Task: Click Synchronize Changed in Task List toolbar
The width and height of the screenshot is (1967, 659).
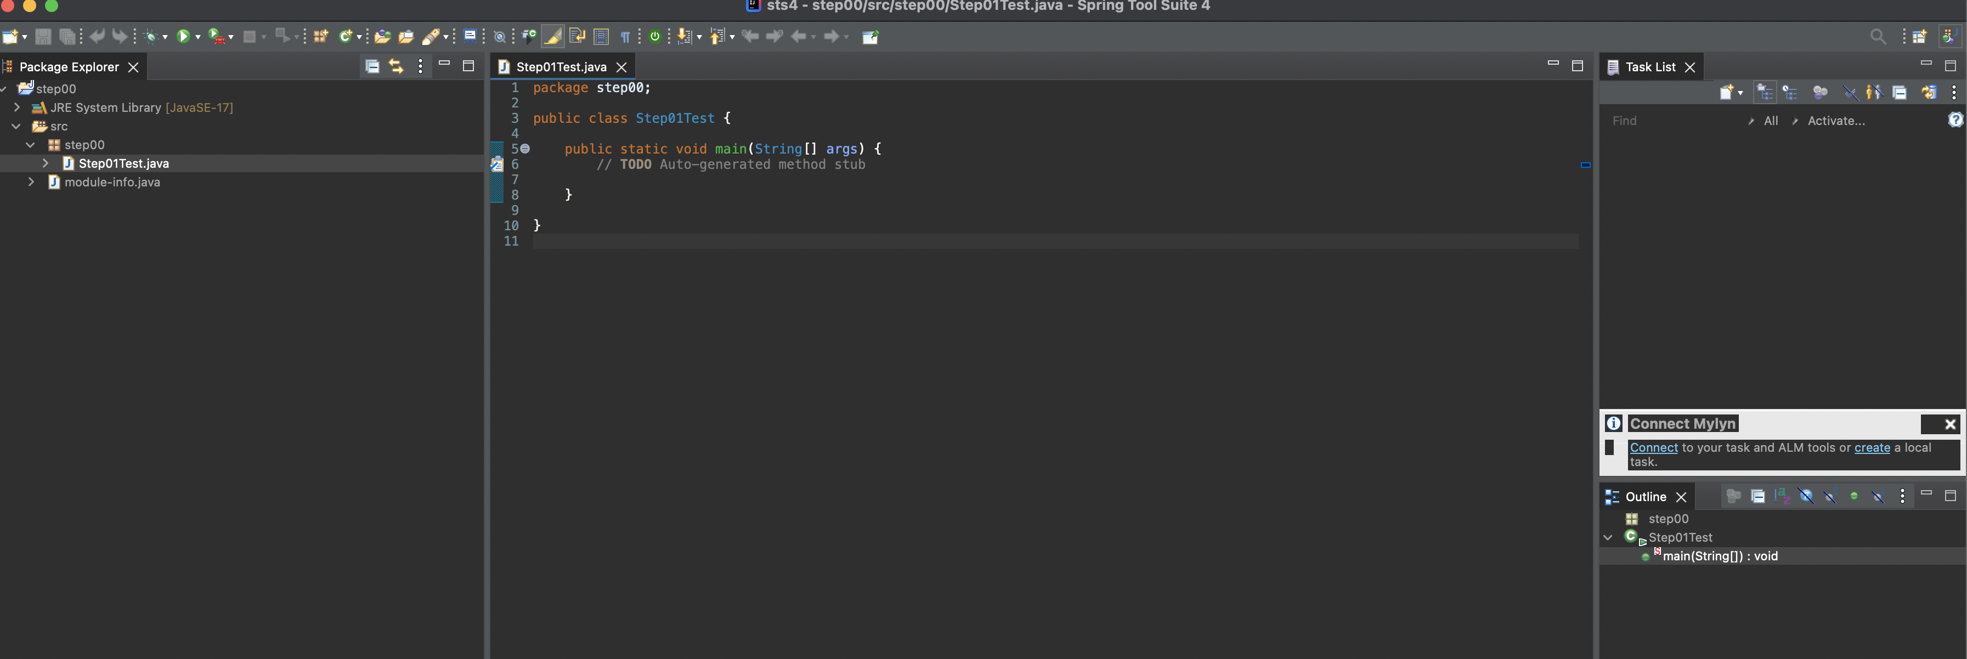Action: click(x=1929, y=93)
